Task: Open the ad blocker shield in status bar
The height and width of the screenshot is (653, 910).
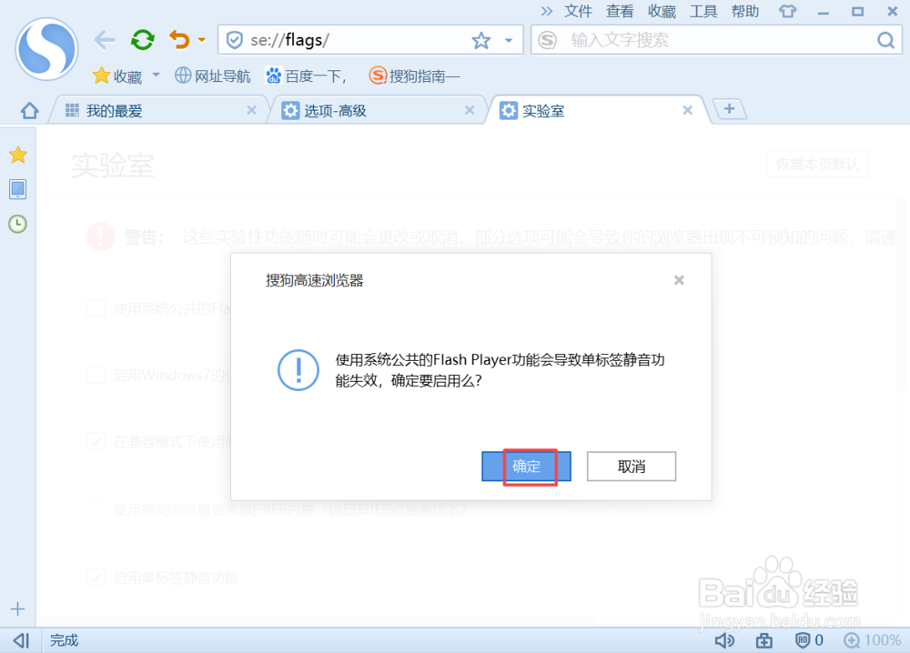Action: pos(804,640)
